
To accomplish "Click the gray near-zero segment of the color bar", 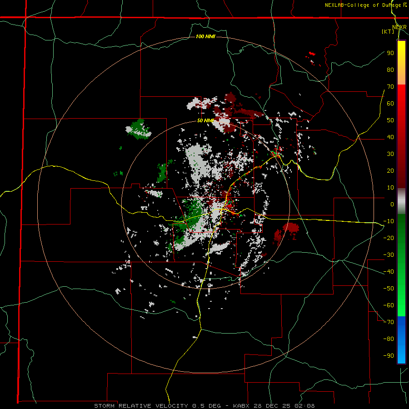I will tap(401, 201).
